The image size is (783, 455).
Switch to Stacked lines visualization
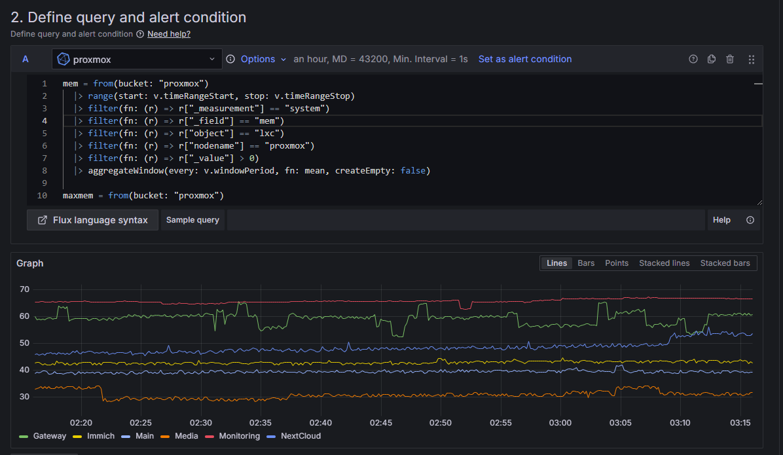664,263
